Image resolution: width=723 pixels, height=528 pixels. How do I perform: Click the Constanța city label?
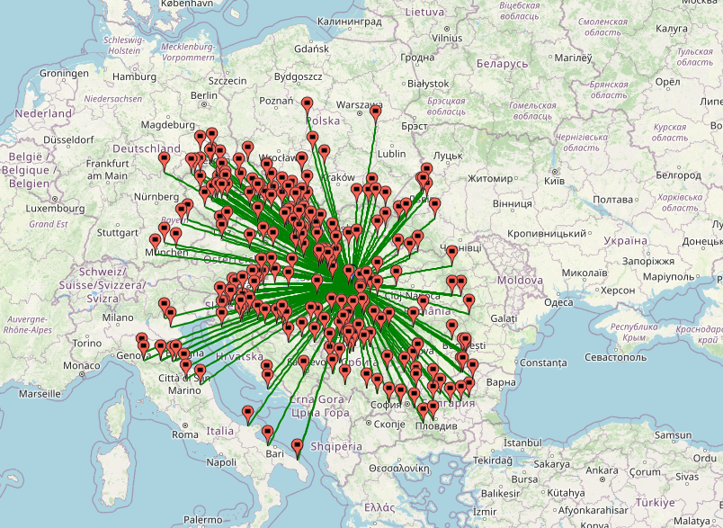[543, 362]
